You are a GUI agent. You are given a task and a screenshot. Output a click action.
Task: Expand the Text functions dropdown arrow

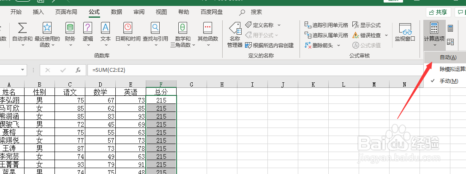[106, 45]
